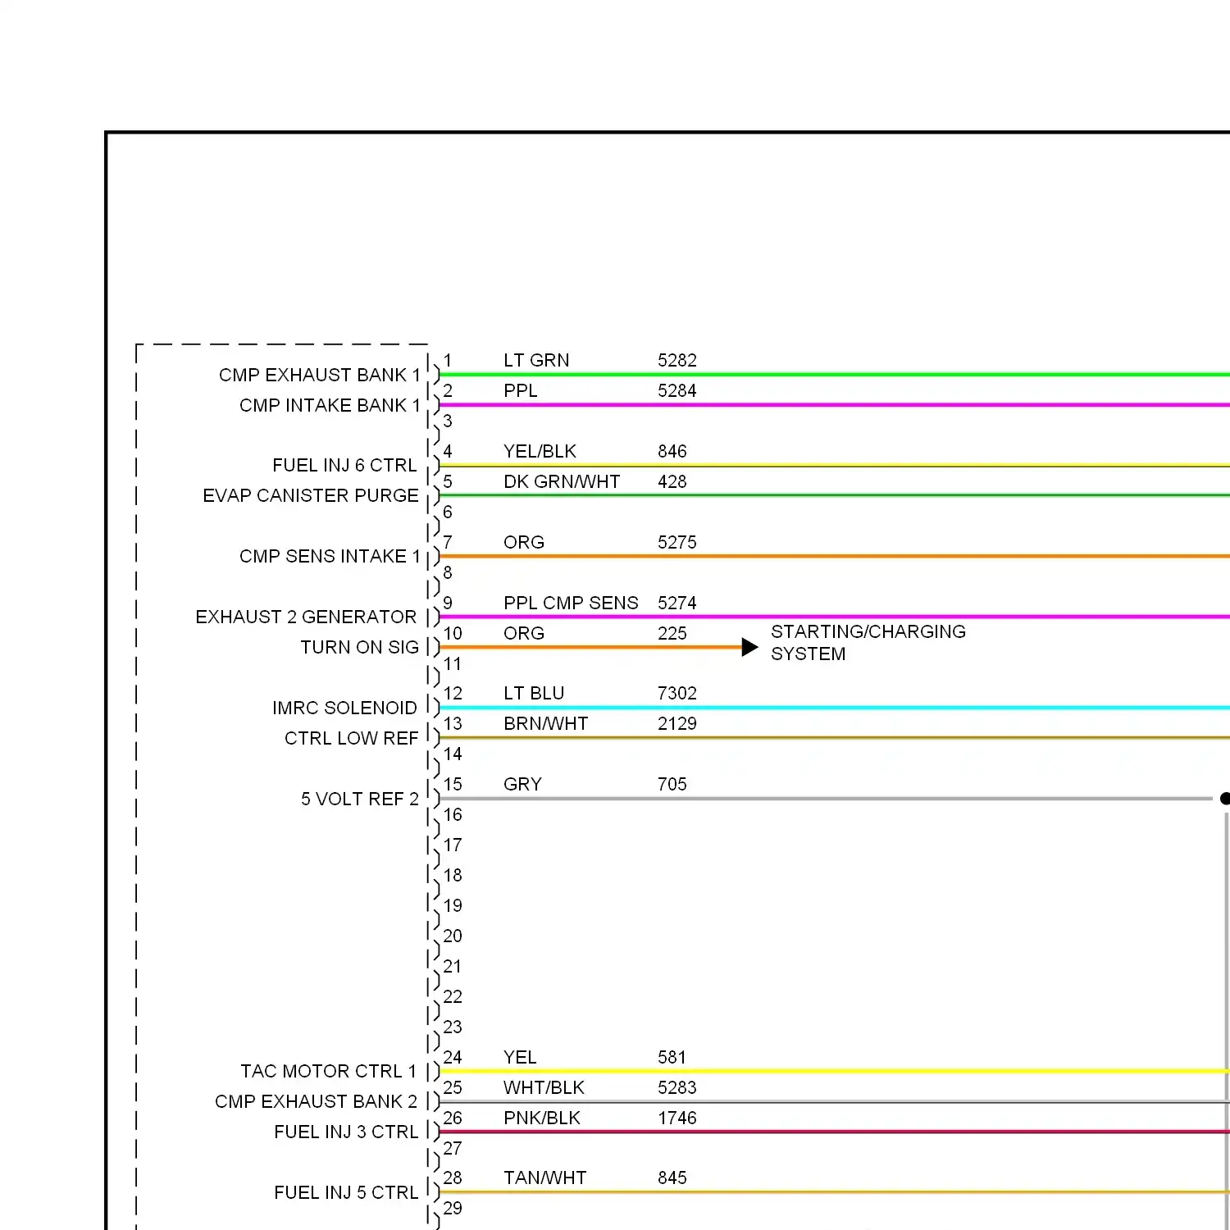This screenshot has height=1230, width=1230.
Task: Click the FUEL INJ 6 CTRL label
Action: 344,465
